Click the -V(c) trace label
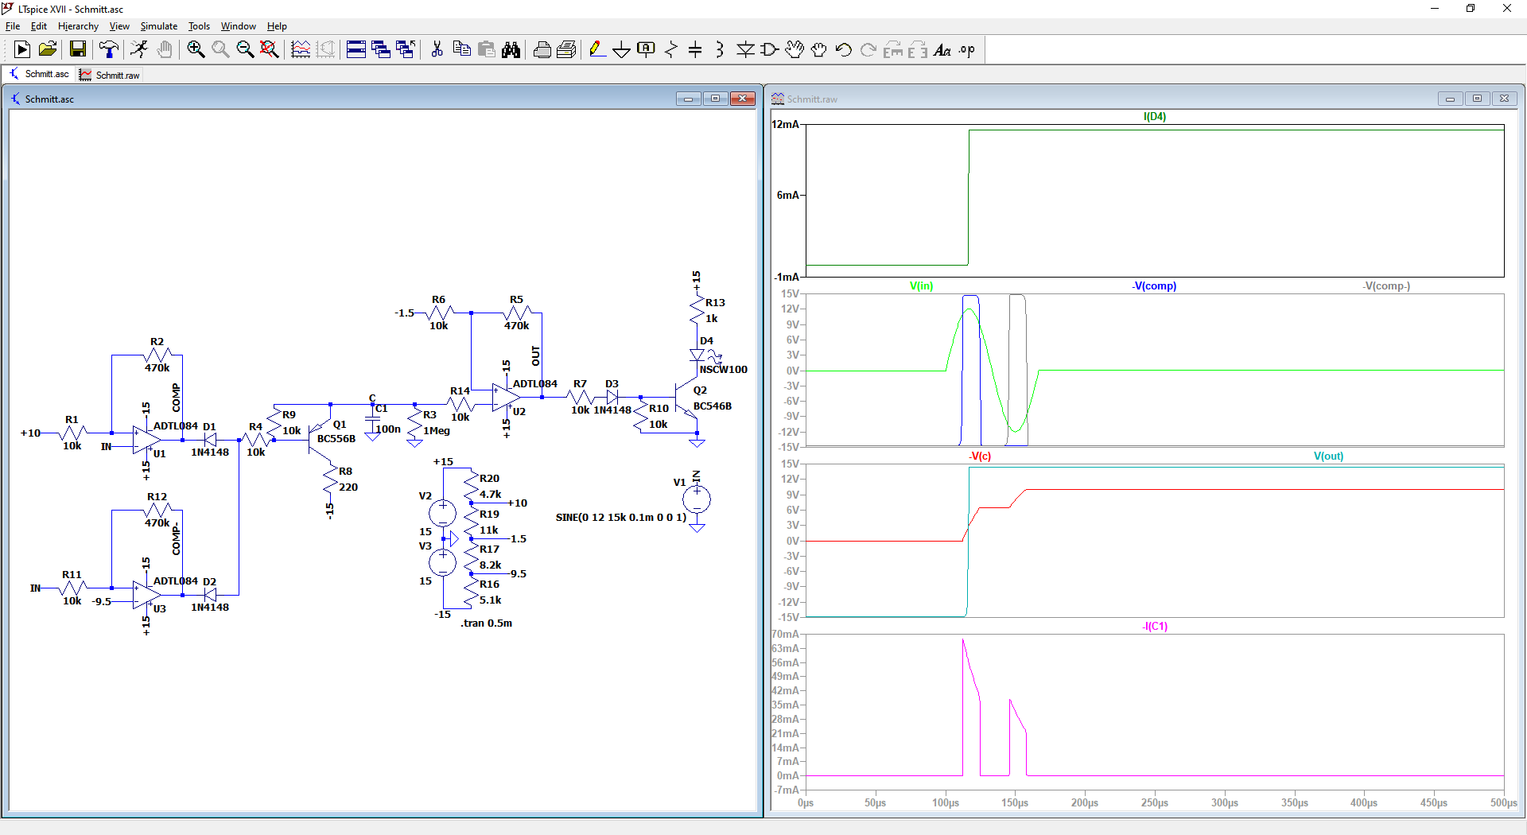The width and height of the screenshot is (1527, 835). point(980,456)
